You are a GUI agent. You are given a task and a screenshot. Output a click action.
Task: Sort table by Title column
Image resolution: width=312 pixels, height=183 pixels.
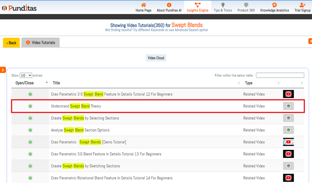click(56, 83)
